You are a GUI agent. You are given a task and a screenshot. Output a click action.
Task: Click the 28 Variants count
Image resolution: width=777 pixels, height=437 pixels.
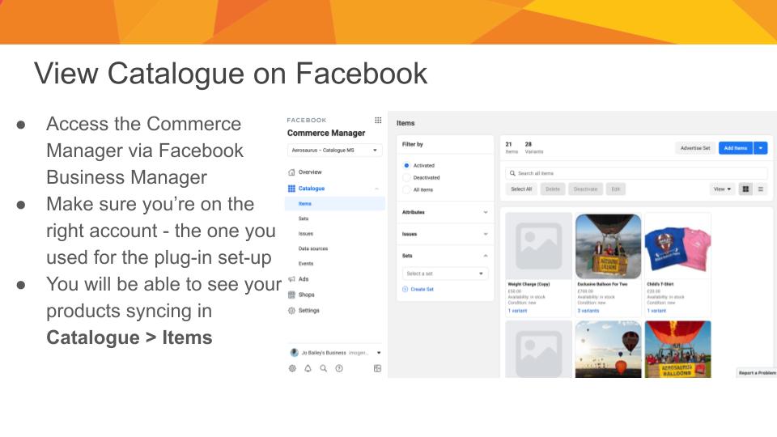click(x=533, y=147)
